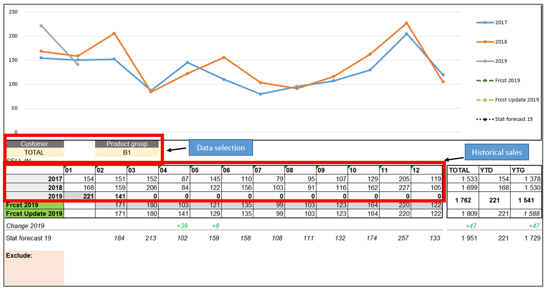Select the TOTAL column header cell

[463, 170]
